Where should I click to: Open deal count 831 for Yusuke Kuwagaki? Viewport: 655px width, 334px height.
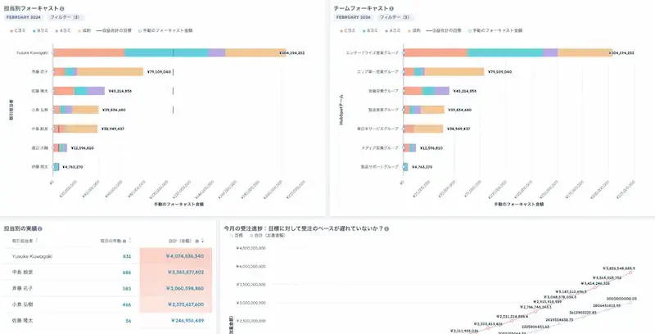point(127,256)
